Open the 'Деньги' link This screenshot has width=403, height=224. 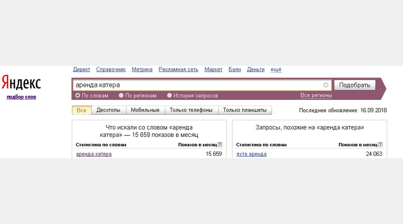[x=256, y=70]
